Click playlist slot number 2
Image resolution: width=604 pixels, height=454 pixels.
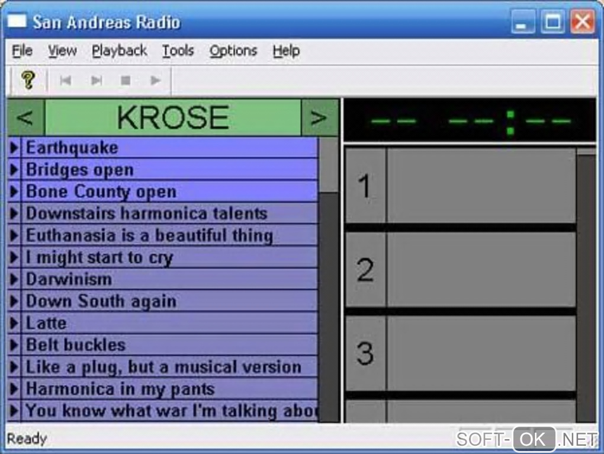(x=461, y=270)
